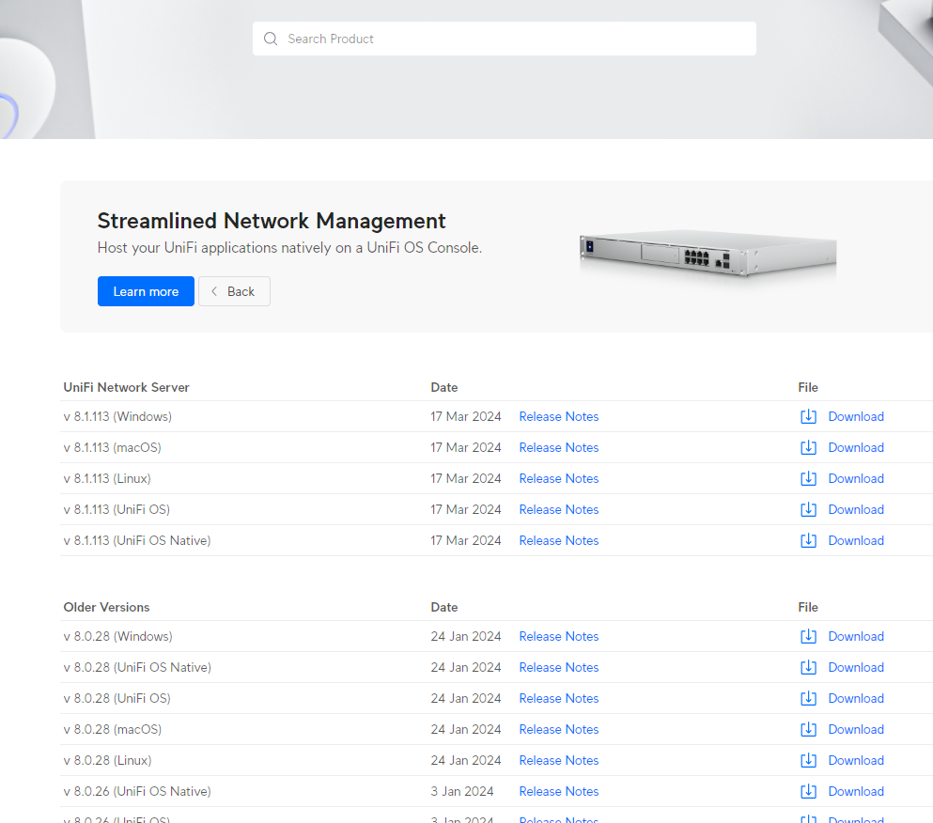Click the UniFi console rack device image
The image size is (933, 823).
[708, 253]
